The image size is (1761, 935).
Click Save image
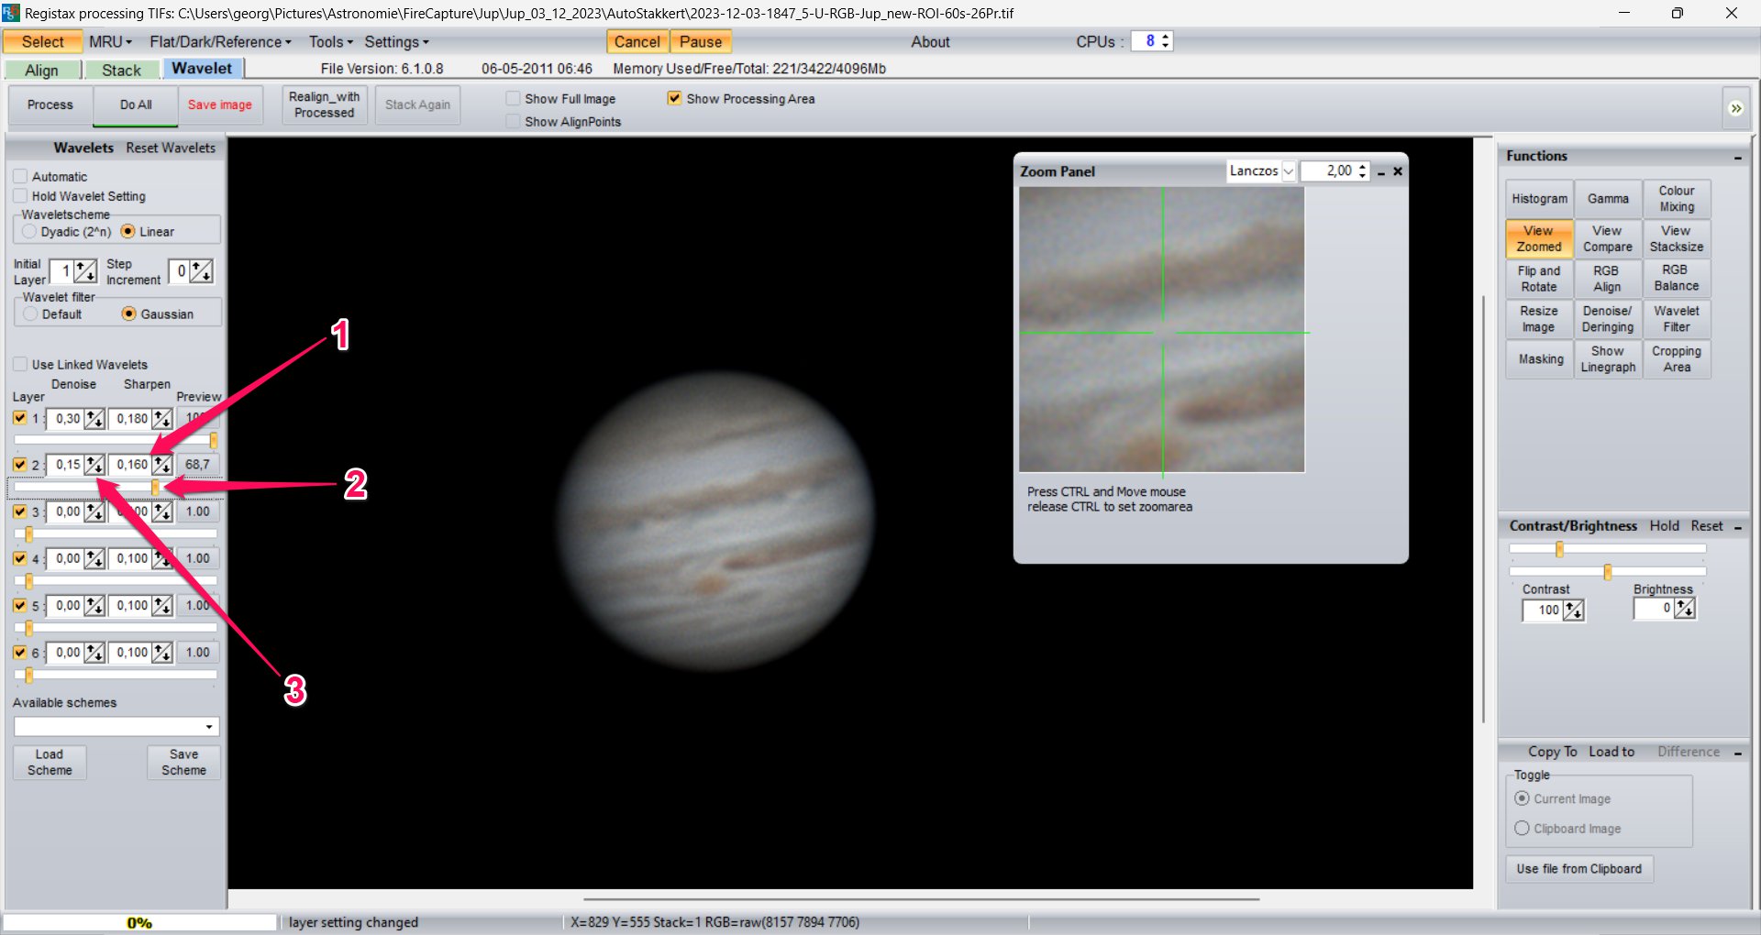(220, 105)
